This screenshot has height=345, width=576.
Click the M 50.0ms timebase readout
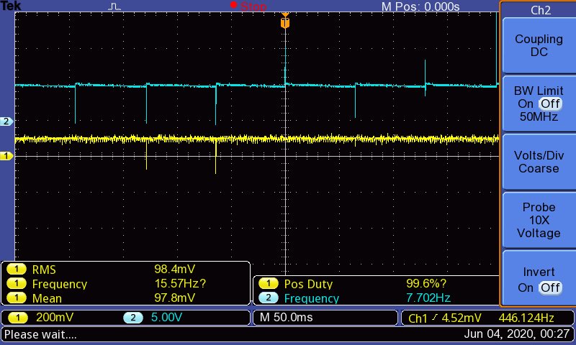286,317
